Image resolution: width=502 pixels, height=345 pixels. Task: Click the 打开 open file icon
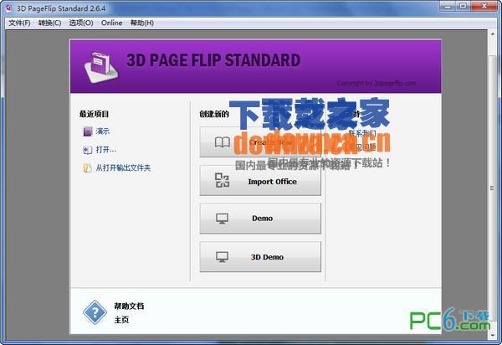(86, 150)
